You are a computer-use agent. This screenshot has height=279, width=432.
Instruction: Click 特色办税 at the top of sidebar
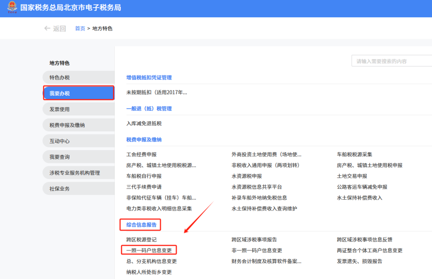point(78,77)
